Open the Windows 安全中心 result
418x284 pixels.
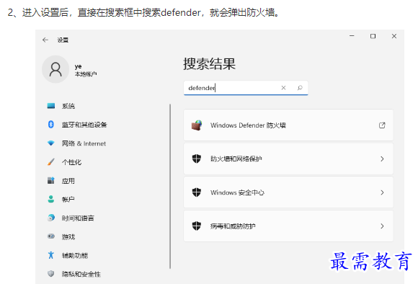(288, 192)
